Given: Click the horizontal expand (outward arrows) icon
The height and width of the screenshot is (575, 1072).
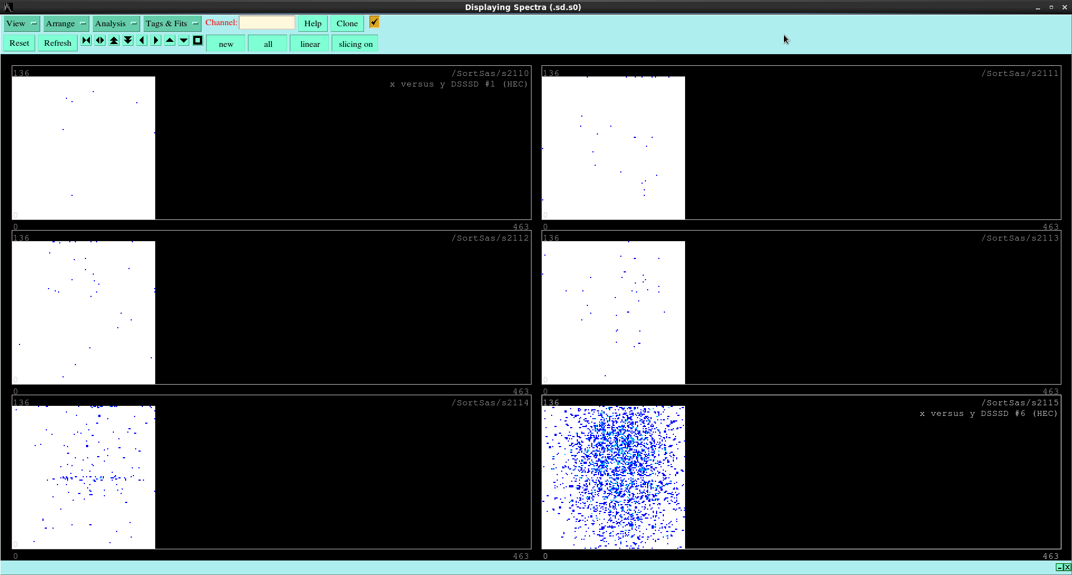Looking at the screenshot, I should coord(100,41).
